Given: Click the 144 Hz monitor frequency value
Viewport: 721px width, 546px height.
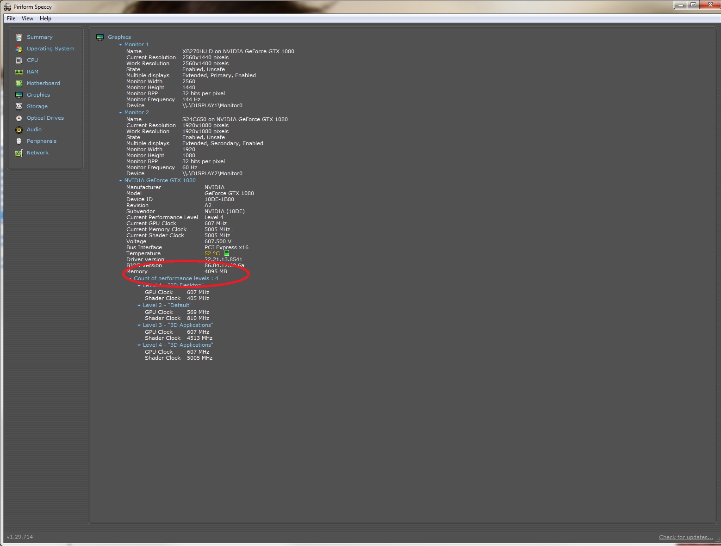Looking at the screenshot, I should 191,99.
